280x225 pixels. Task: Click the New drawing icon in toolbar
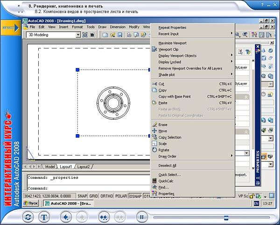tap(105, 35)
